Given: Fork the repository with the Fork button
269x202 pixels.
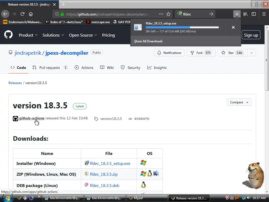Looking at the screenshot, I should 201,53.
